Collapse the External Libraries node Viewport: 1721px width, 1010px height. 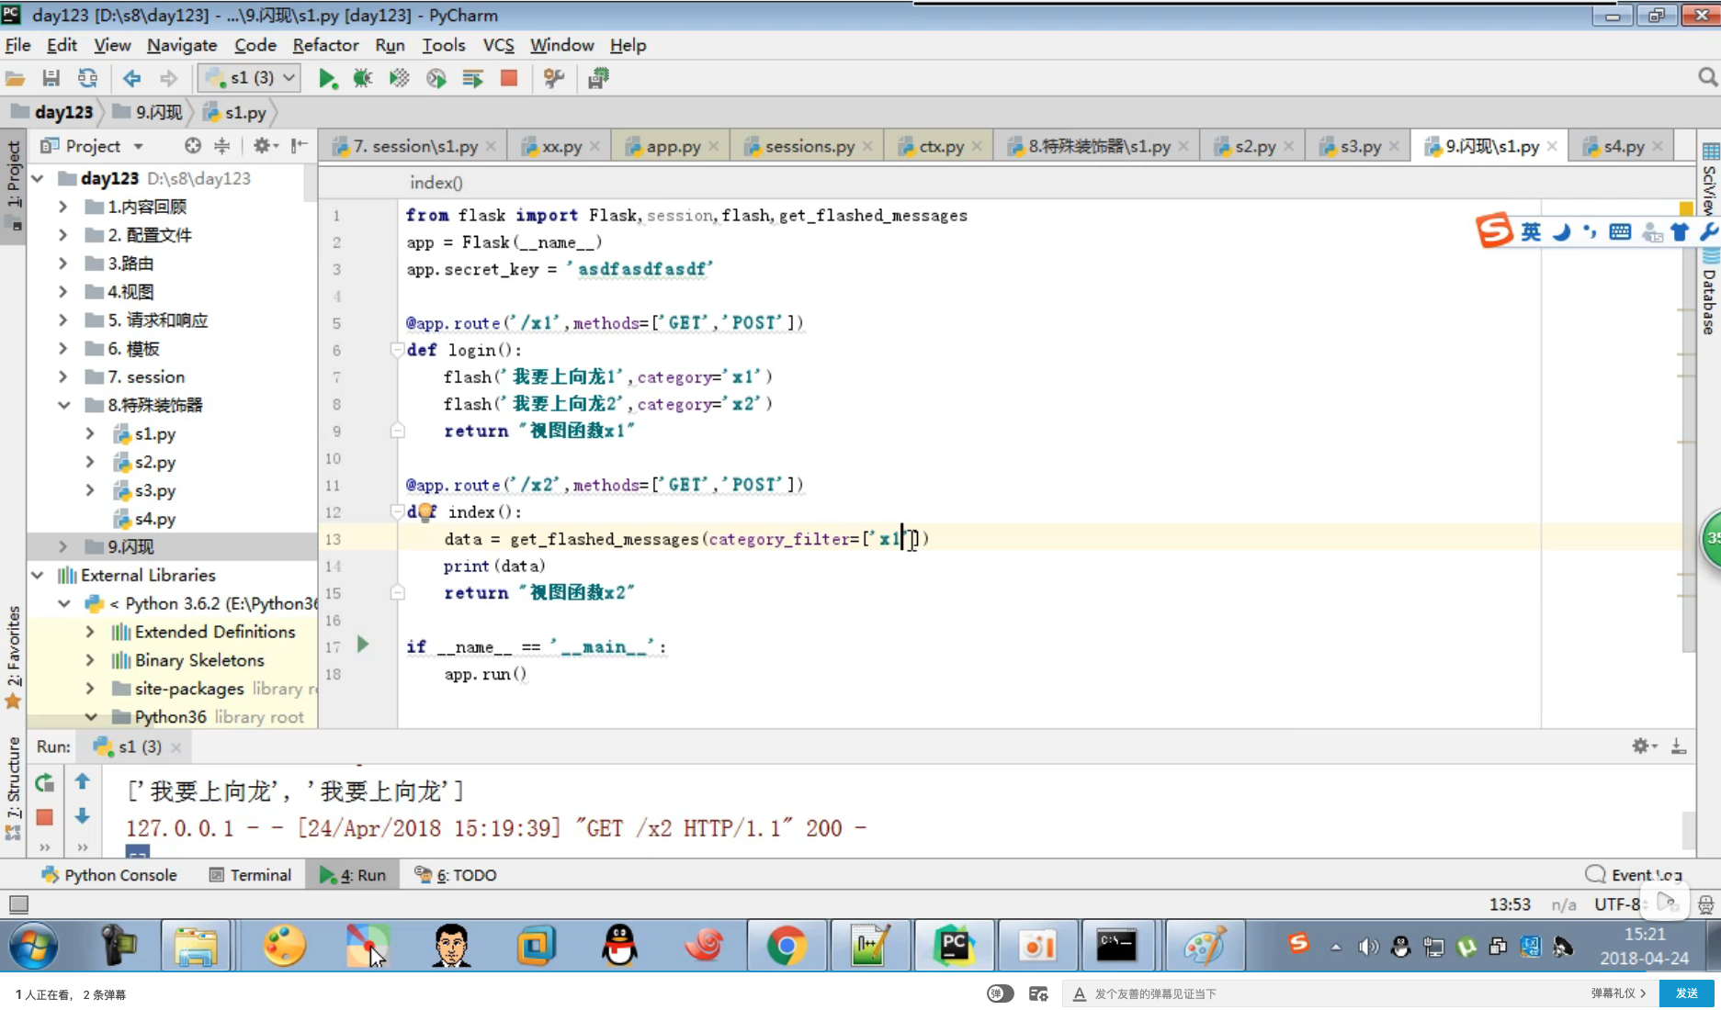(38, 575)
